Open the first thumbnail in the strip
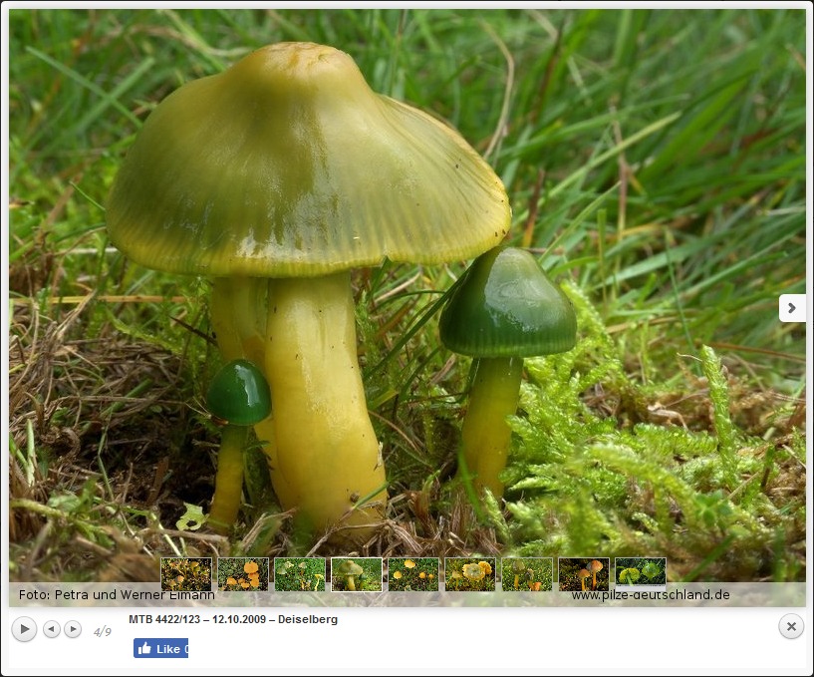 tap(186, 574)
